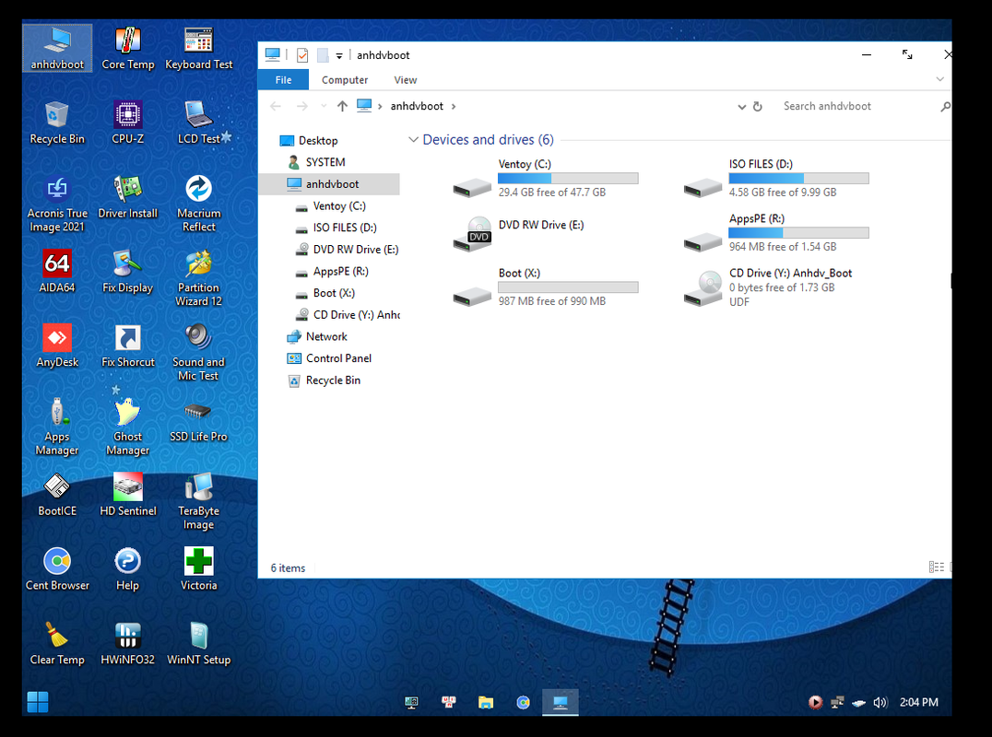
Task: Select the HWiNFO32 desktop icon
Action: pyautogui.click(x=128, y=643)
